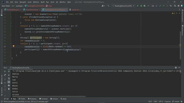This screenshot has width=184, height=103.
Task: Open the Structure tool window in the left sidebar
Action: 1,91
